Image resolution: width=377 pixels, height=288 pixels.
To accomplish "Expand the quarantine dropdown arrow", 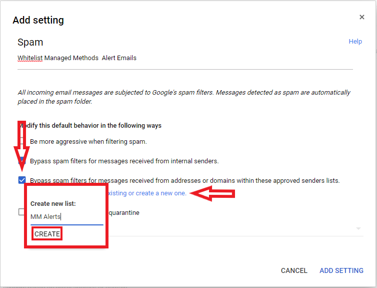I will click(358, 228).
